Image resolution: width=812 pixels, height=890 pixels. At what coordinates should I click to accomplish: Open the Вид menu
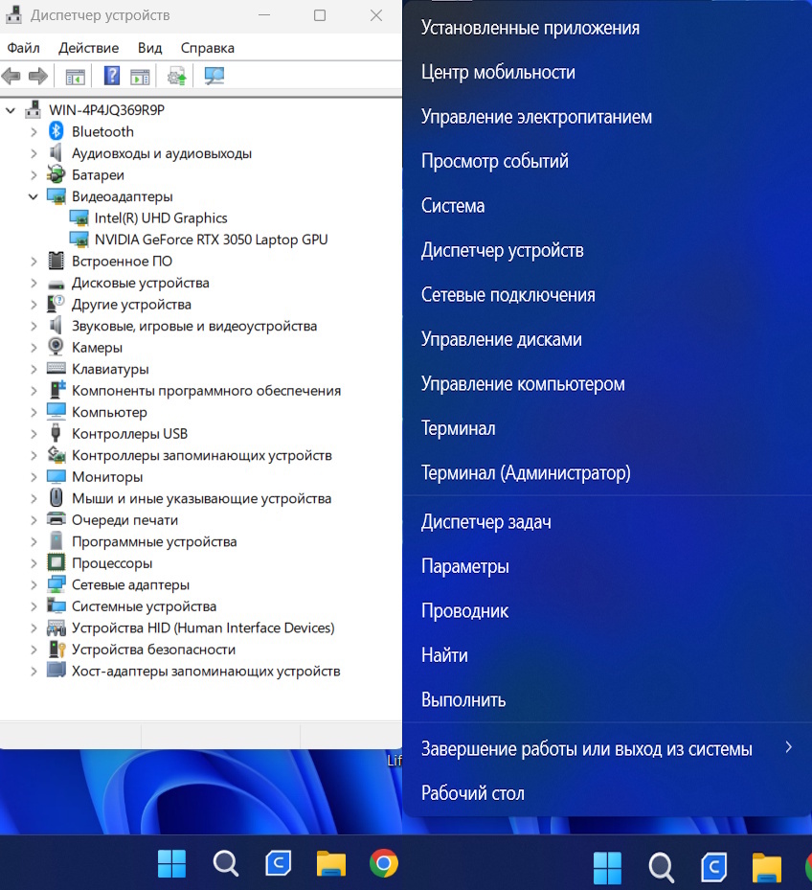pyautogui.click(x=149, y=48)
